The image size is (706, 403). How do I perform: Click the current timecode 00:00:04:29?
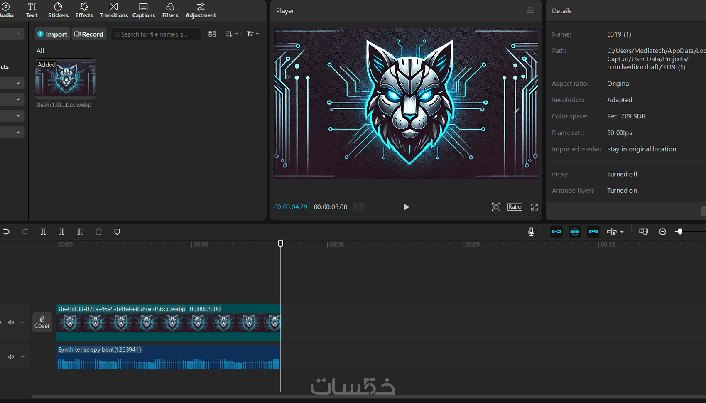tap(291, 207)
